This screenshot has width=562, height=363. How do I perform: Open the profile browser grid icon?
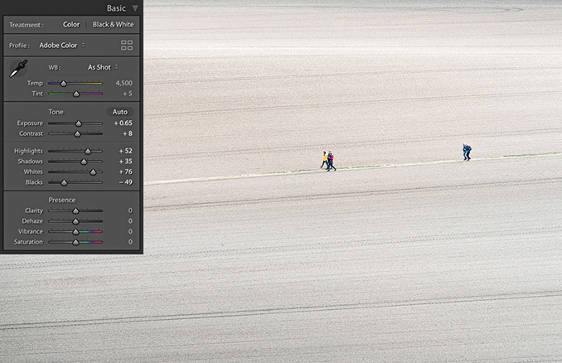(127, 46)
